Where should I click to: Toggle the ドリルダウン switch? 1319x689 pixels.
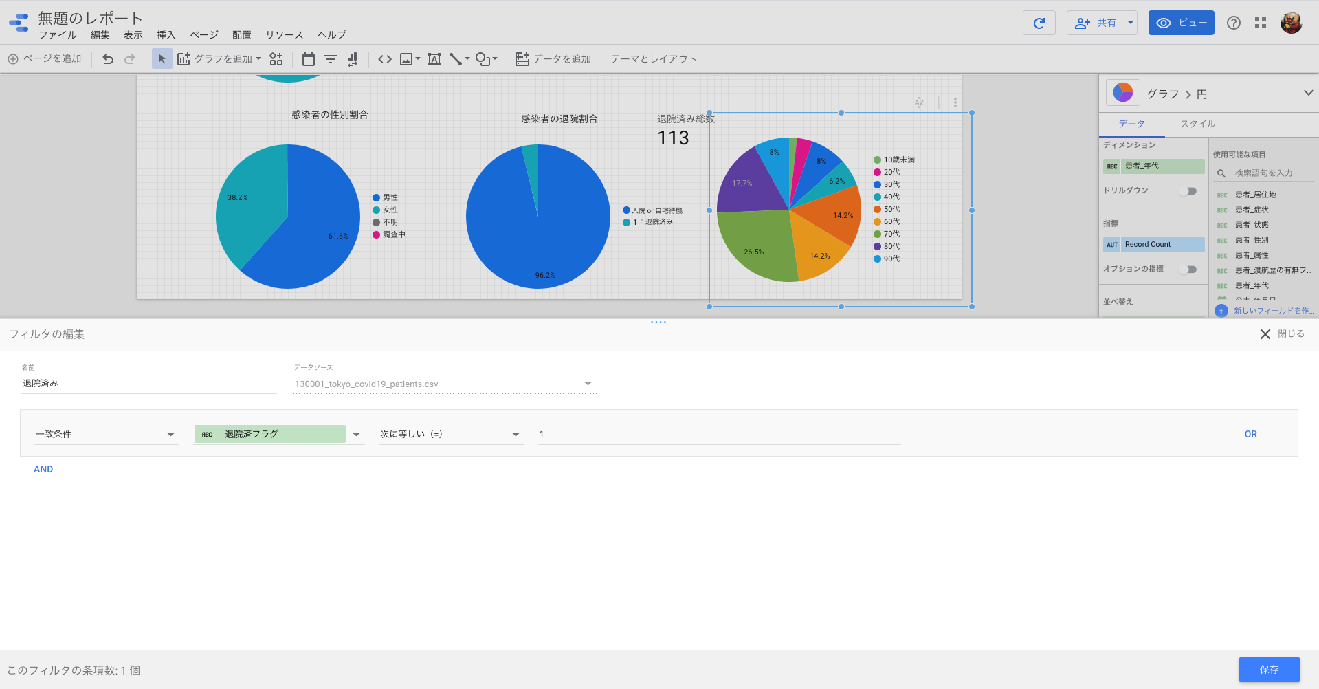point(1188,191)
